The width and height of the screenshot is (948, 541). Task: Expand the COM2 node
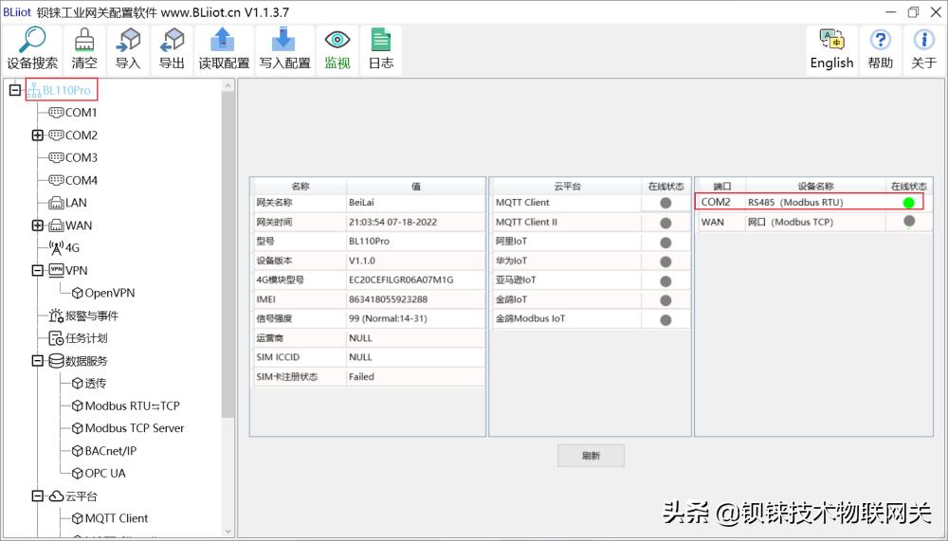tap(38, 135)
